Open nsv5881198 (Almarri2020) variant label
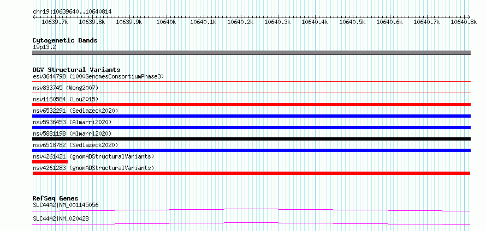The image size is (486, 231). point(72,133)
